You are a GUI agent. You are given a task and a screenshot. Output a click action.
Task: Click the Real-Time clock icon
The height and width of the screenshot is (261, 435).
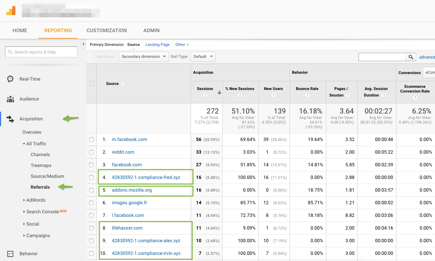click(10, 79)
